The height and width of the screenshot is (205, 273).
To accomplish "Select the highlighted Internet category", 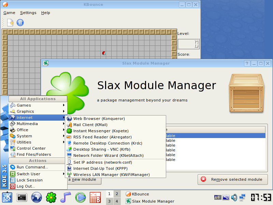I will click(38, 118).
